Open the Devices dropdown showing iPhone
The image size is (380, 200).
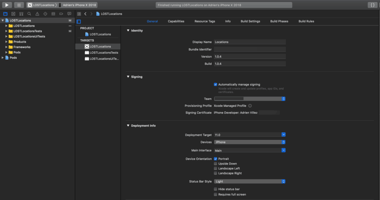coord(250,142)
